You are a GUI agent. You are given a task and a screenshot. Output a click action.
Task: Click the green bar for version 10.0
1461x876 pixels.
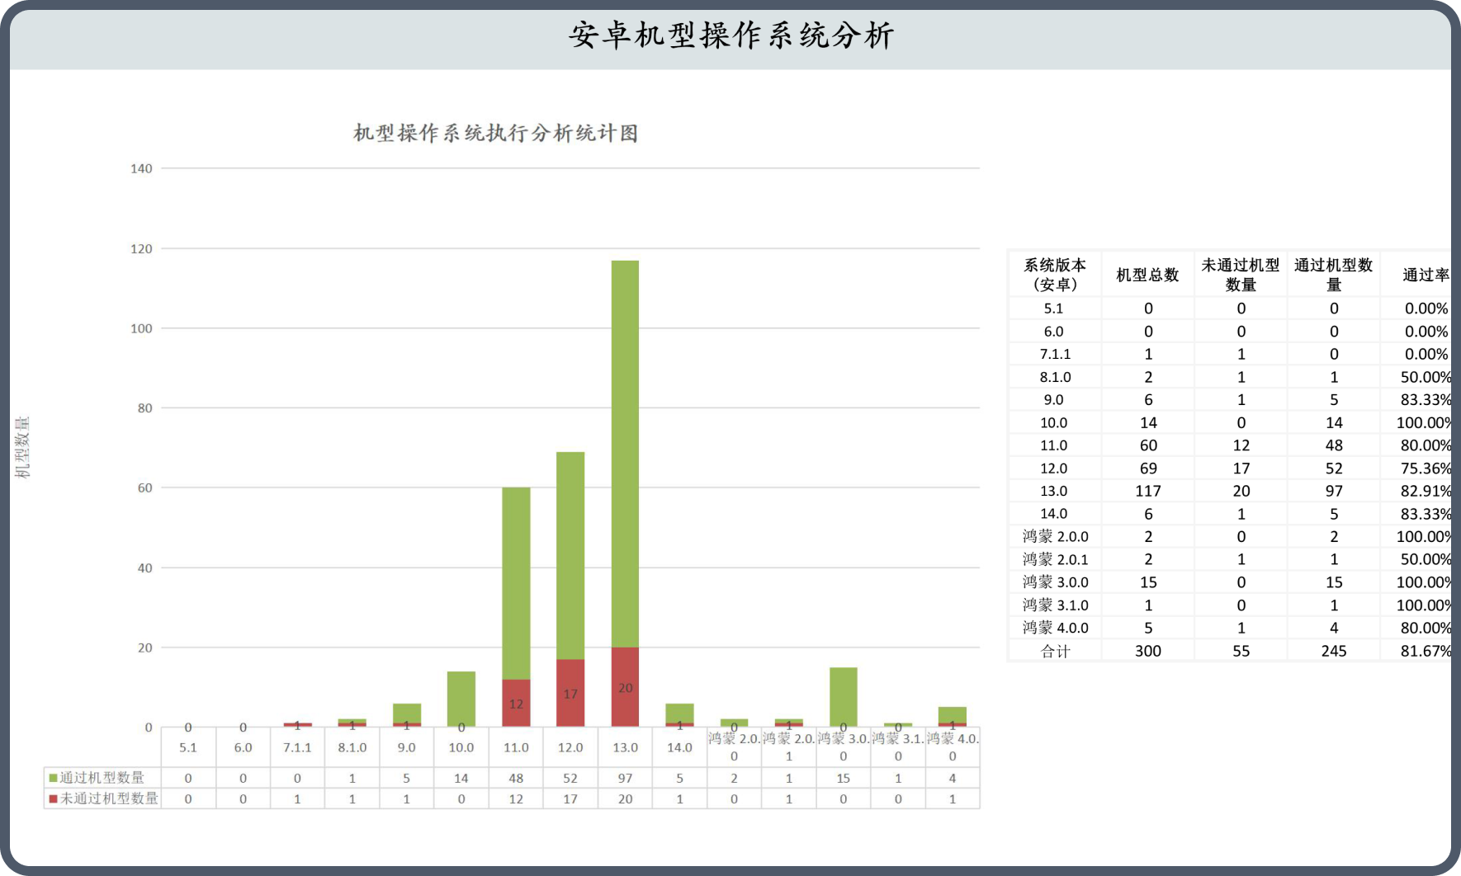(x=461, y=697)
